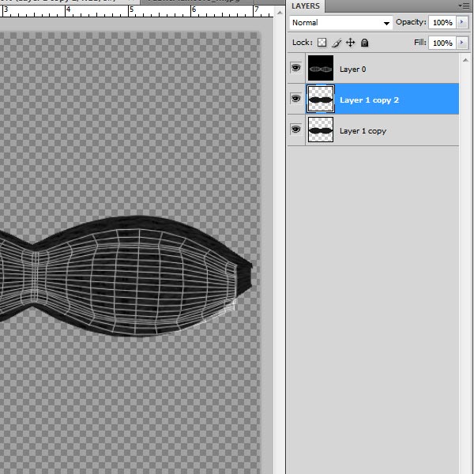
Task: Open the Normal blend mode dropdown
Action: tap(341, 23)
